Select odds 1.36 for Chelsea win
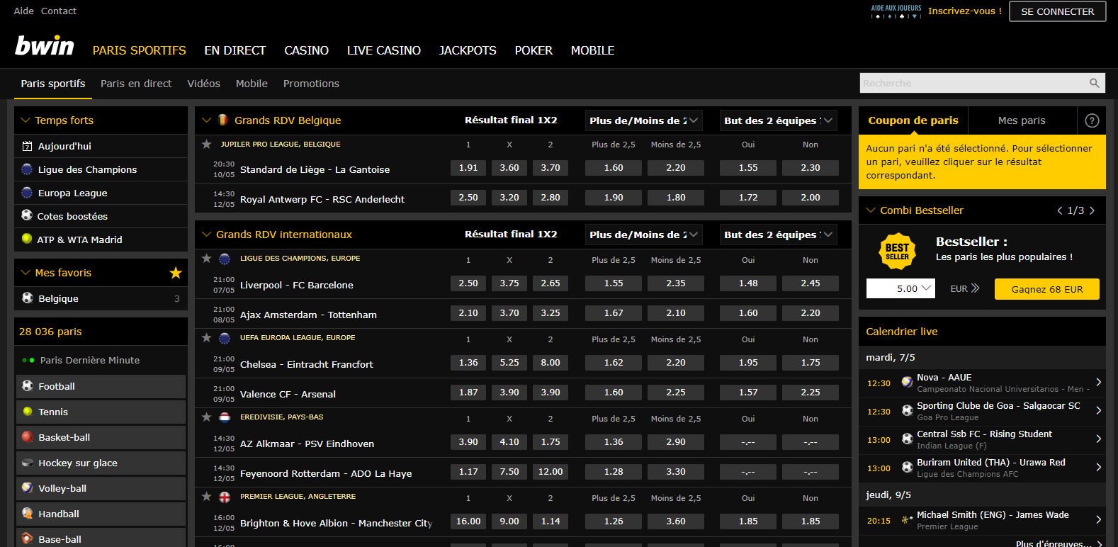1118x547 pixels. 468,362
